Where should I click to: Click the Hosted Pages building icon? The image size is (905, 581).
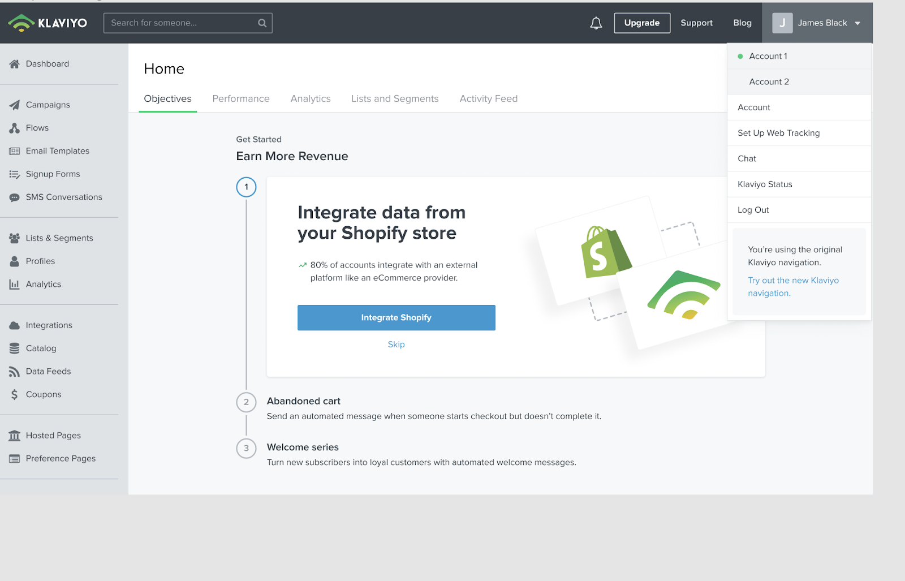click(14, 436)
